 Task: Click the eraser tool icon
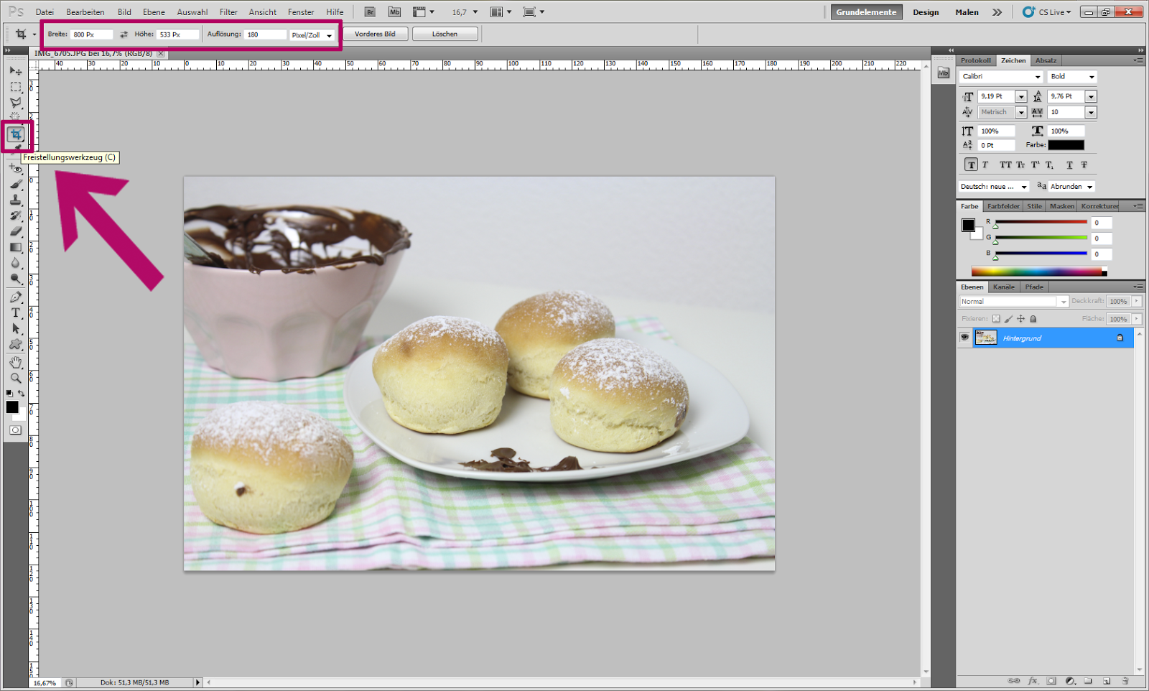[x=16, y=231]
